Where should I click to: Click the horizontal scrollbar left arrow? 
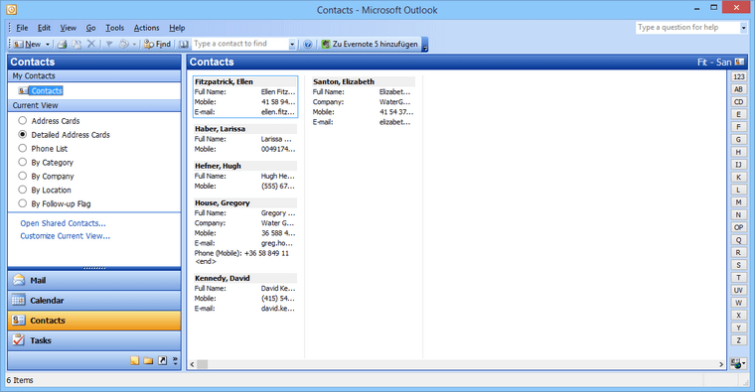point(192,364)
